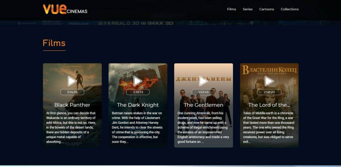The height and width of the screenshot is (167, 341).
Task: Open The Dark Knight title link
Action: point(138,105)
